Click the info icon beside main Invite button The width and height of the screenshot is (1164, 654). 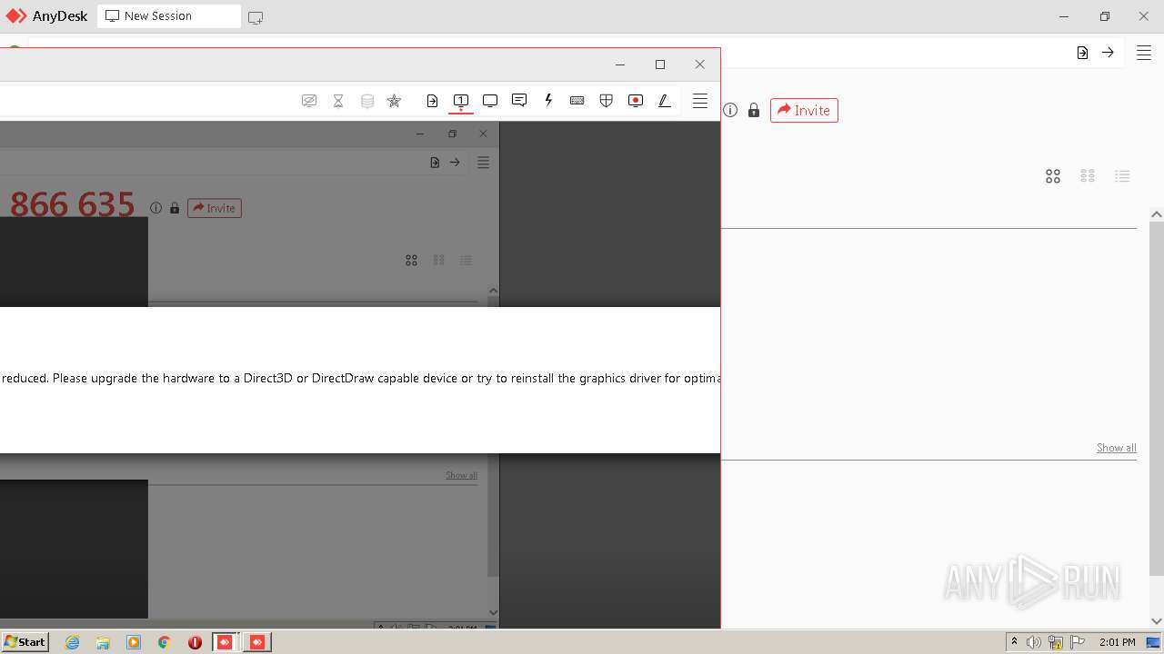tap(730, 110)
